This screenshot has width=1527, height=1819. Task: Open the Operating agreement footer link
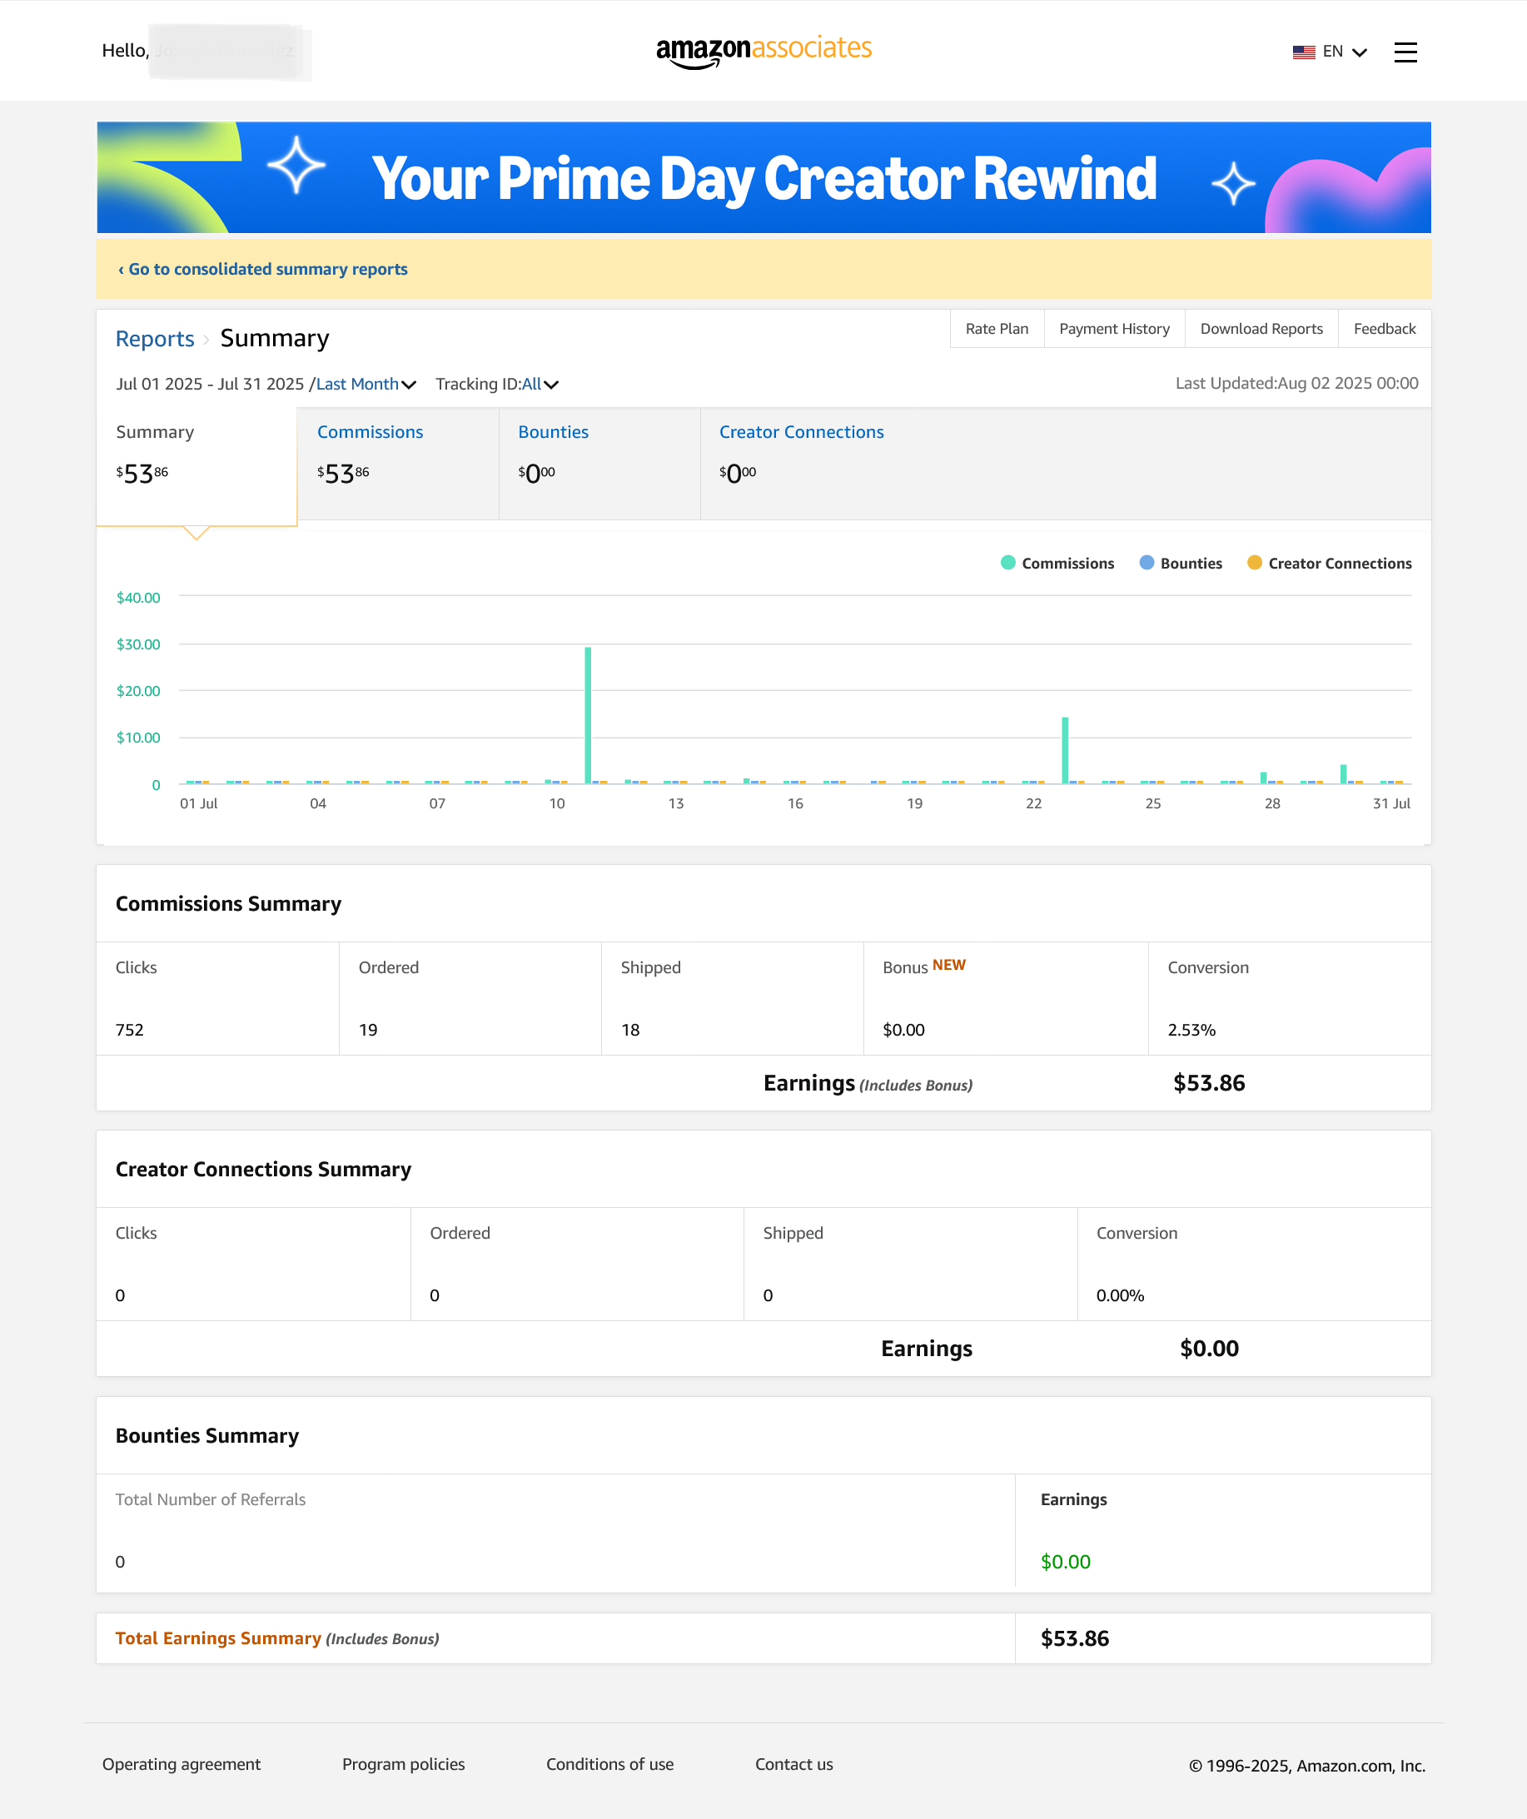click(181, 1764)
